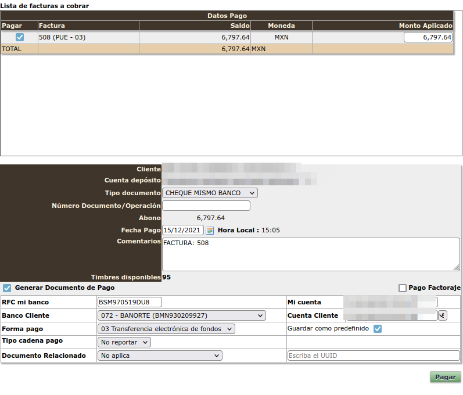This screenshot has width=463, height=395.
Task: Click the Timbres disponibles value 95
Action: click(x=166, y=277)
